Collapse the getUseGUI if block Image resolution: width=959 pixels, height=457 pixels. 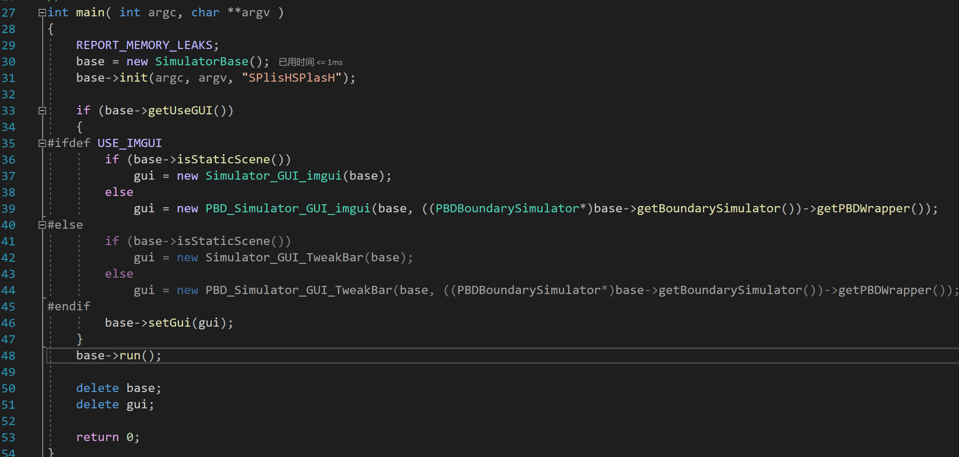[42, 111]
